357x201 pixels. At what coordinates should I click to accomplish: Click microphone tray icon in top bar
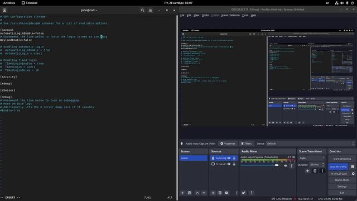pyautogui.click(x=347, y=3)
